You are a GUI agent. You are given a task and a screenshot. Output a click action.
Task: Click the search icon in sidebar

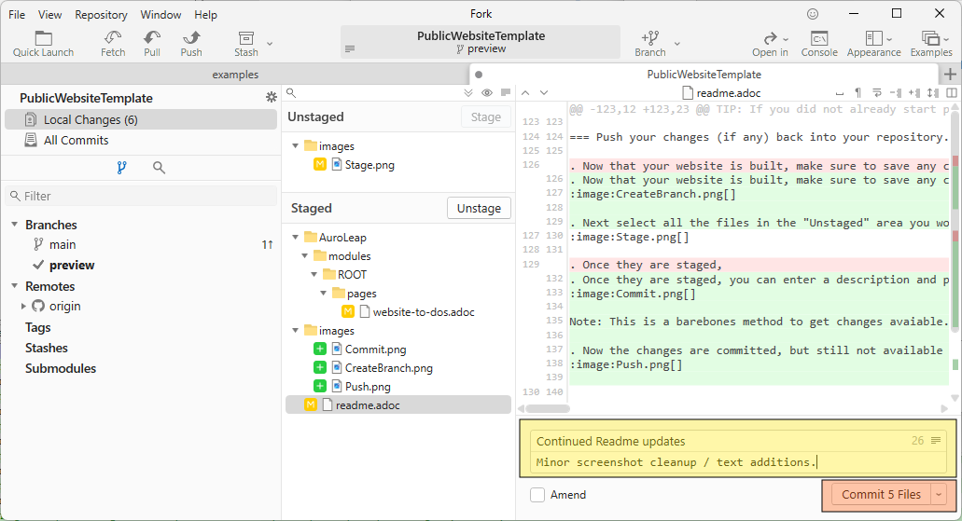tap(160, 168)
